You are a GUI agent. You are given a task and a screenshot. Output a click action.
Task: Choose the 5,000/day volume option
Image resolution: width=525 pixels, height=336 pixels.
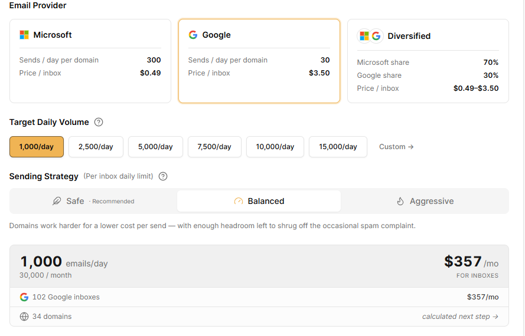[x=155, y=147]
